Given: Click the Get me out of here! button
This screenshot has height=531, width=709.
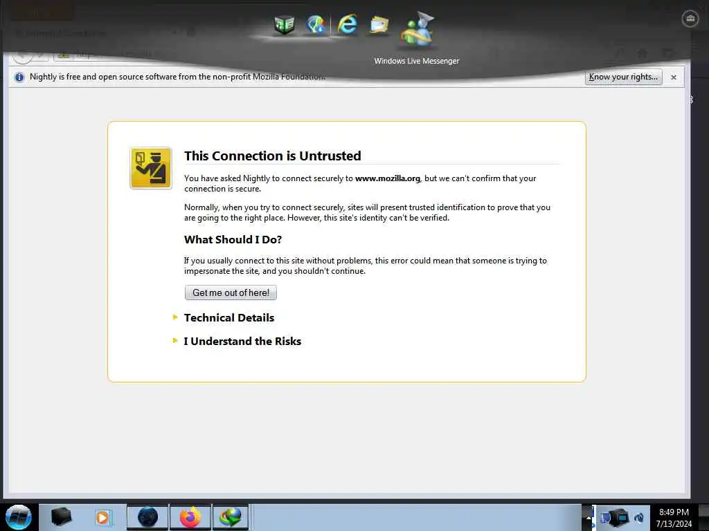Looking at the screenshot, I should pyautogui.click(x=231, y=292).
